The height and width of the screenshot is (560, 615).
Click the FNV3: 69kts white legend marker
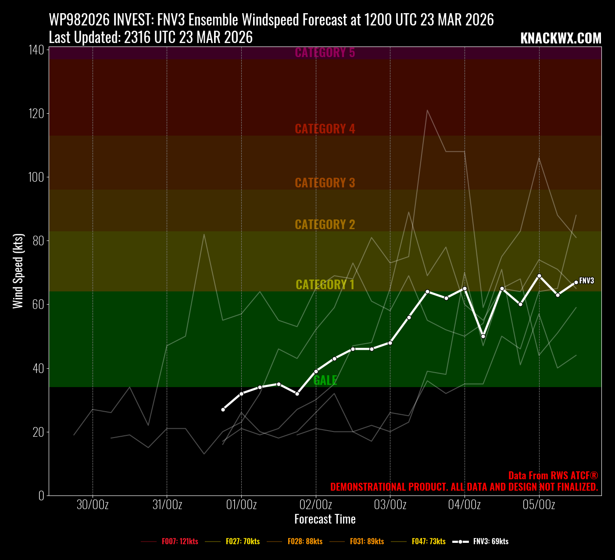pos(460,542)
